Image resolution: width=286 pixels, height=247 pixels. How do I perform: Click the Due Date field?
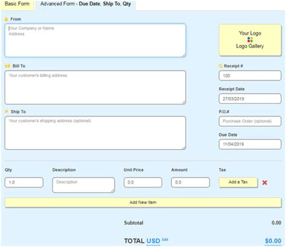250,144
